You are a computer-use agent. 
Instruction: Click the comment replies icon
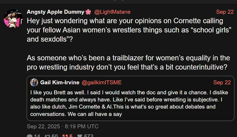pos(30,136)
